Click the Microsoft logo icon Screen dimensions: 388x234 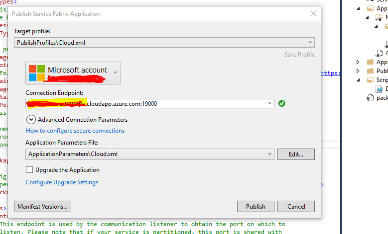[37, 73]
